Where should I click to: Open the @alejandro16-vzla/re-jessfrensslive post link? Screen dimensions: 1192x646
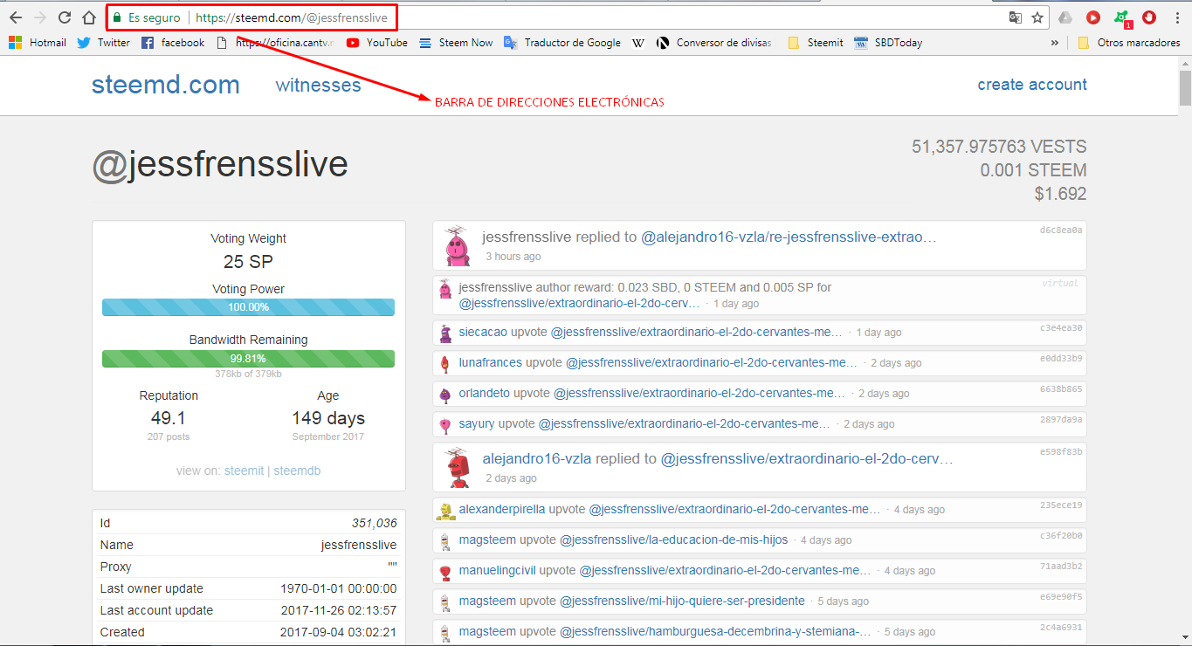coord(789,237)
